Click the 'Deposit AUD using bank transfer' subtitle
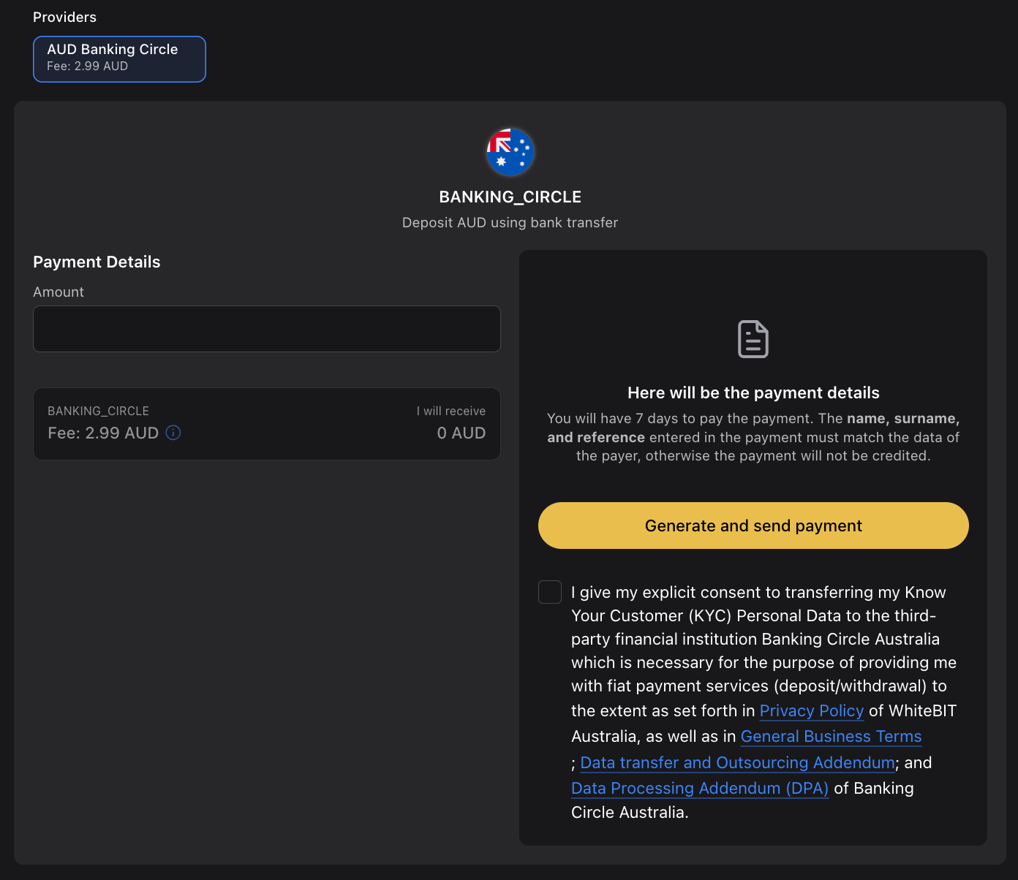The width and height of the screenshot is (1018, 880). [510, 222]
